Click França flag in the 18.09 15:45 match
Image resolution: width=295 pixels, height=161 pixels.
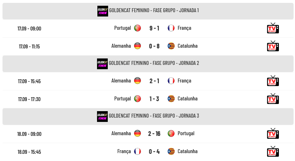(x=137, y=151)
